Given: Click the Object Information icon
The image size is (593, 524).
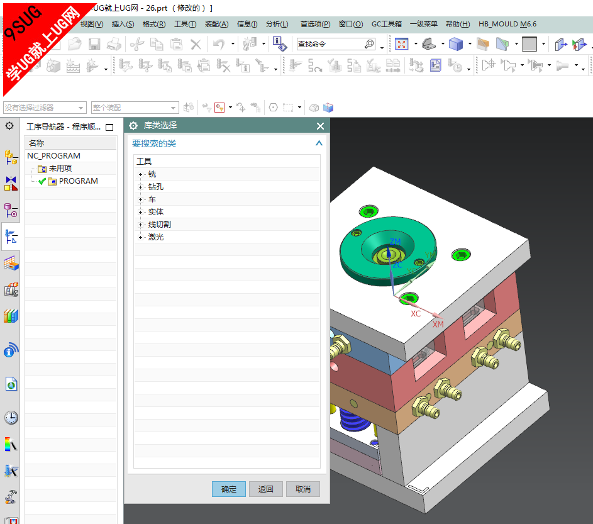Looking at the screenshot, I should pyautogui.click(x=280, y=44).
